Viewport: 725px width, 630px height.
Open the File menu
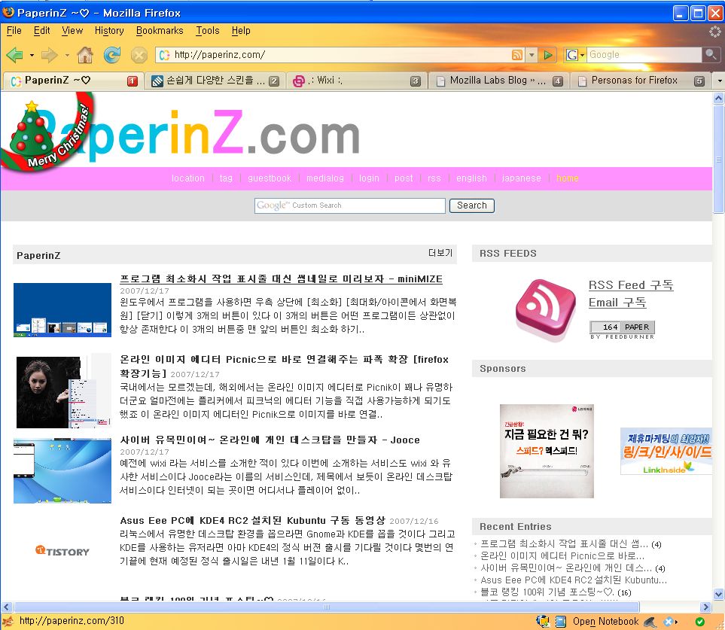coord(14,31)
